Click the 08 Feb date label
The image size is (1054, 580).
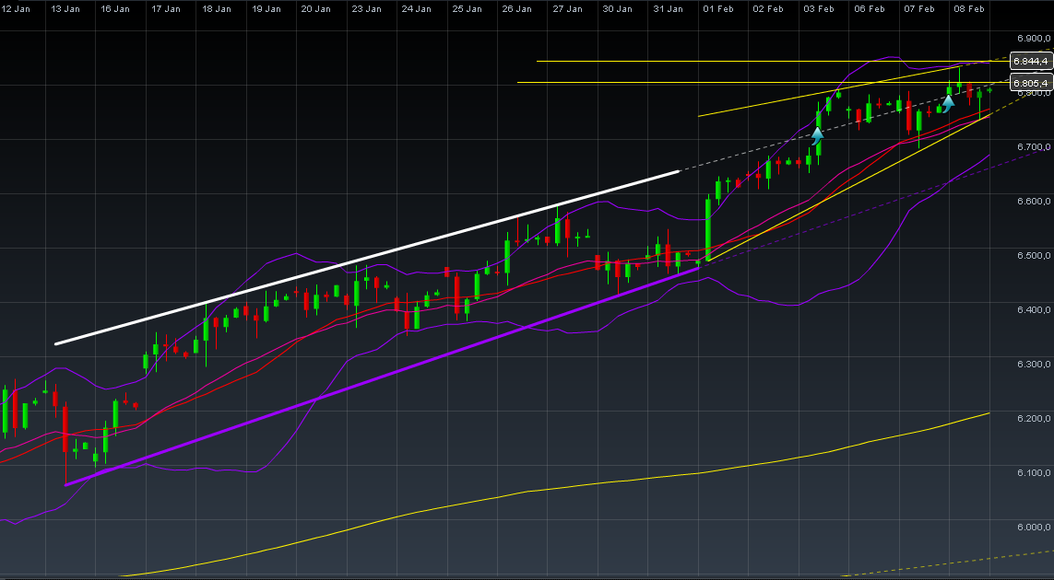(969, 8)
